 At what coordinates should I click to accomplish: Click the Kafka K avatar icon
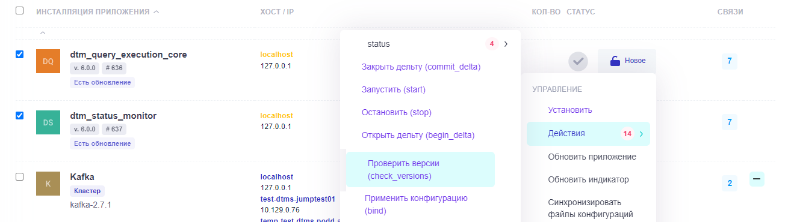[x=48, y=184]
